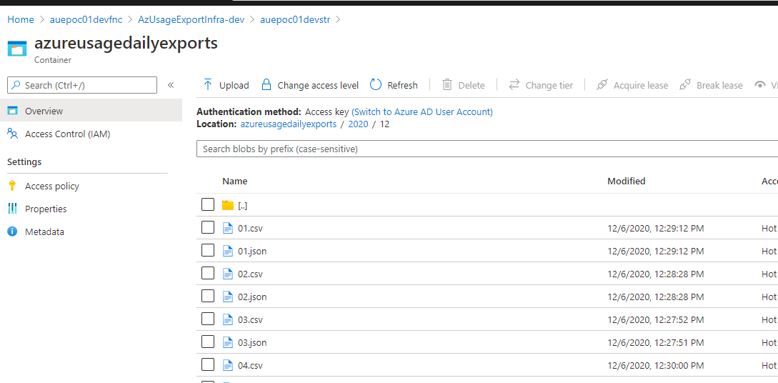
Task: Open the Metadata info icon item
Action: [12, 232]
